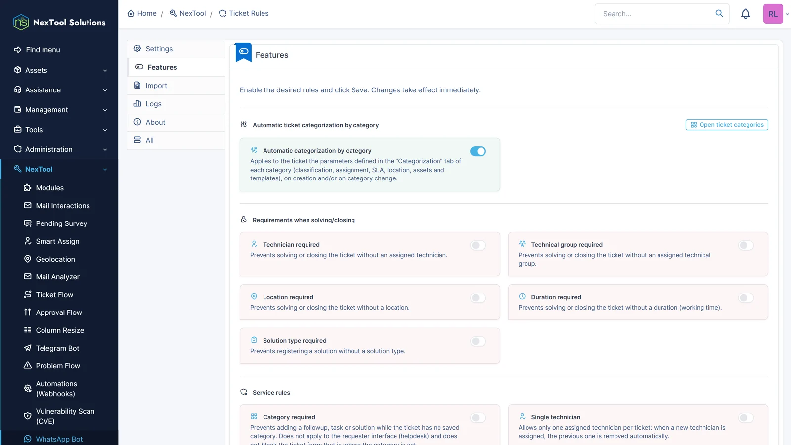791x445 pixels.
Task: Enable the Solution type required switch
Action: pos(478,341)
